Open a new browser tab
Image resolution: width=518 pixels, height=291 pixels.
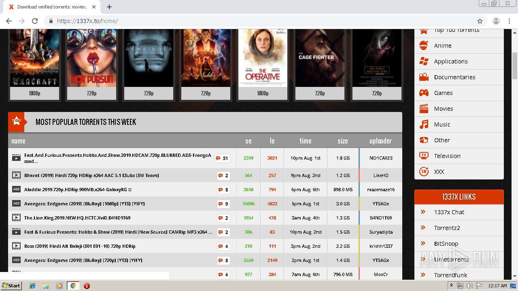point(109,7)
